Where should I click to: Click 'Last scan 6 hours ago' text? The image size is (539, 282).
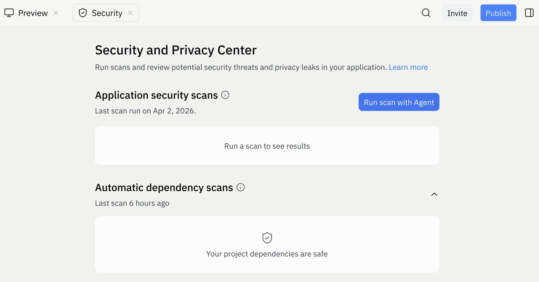132,203
